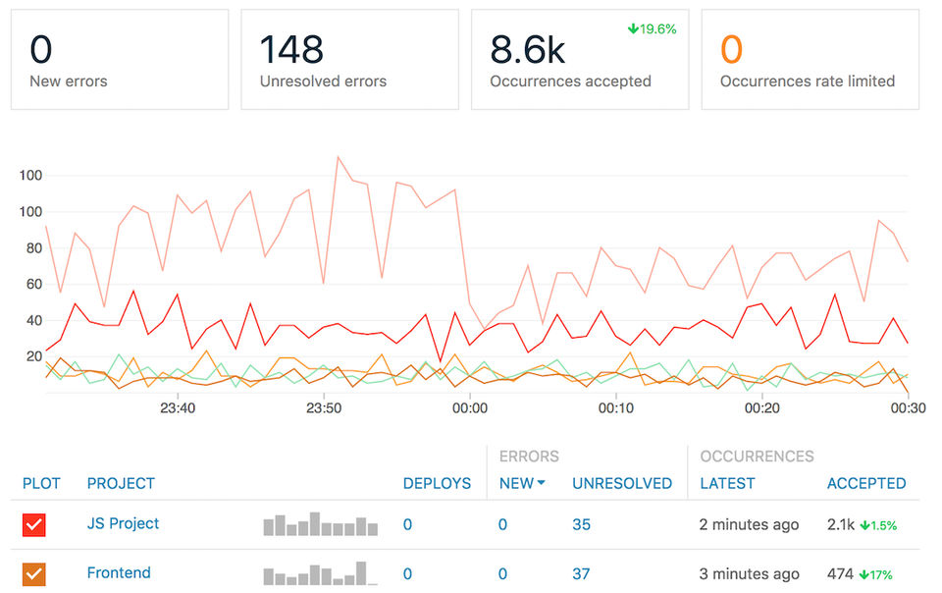Viewport: 942px width, 593px height.
Task: Select the 8.6k Occurrences accepted card
Action: coord(580,60)
